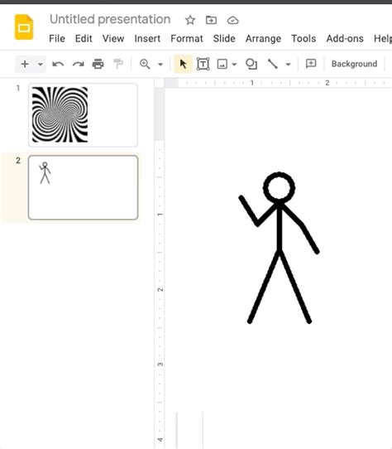This screenshot has height=449, width=392.
Task: Expand the zoom level dropdown arrow
Action: click(x=160, y=64)
